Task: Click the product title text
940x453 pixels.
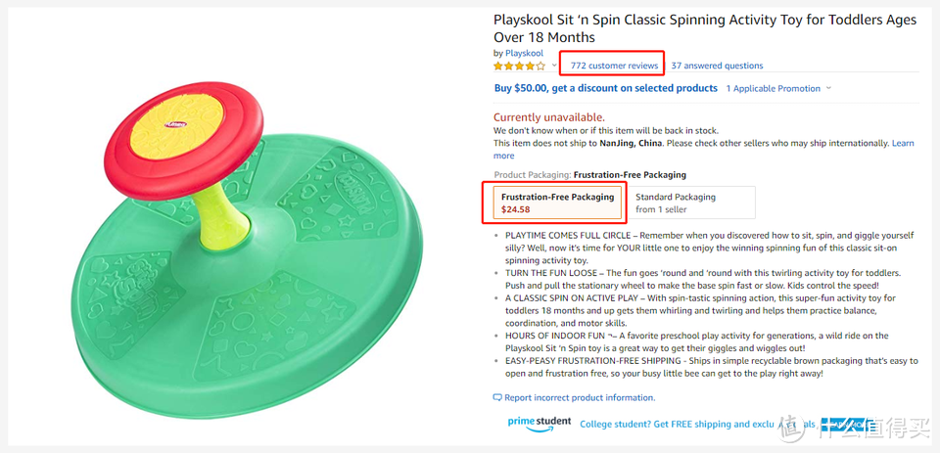Action: pos(705,28)
